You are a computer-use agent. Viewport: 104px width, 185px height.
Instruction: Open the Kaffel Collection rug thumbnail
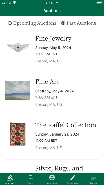pyautogui.click(x=18, y=134)
